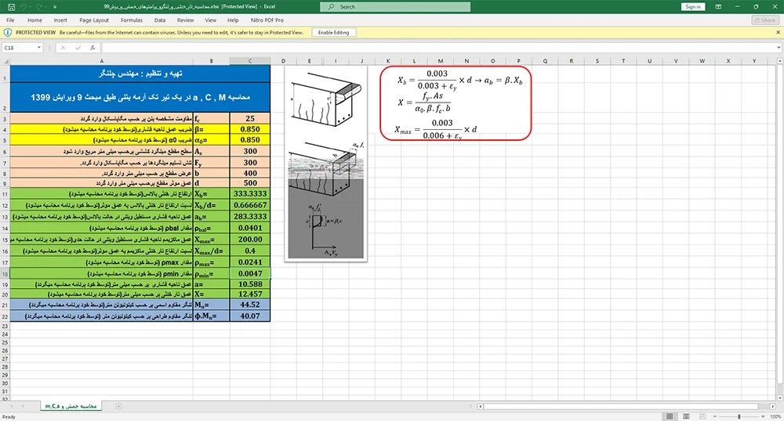Screen dimensions: 784x421
Task: Click the search magnifier box
Action: coord(395,6)
